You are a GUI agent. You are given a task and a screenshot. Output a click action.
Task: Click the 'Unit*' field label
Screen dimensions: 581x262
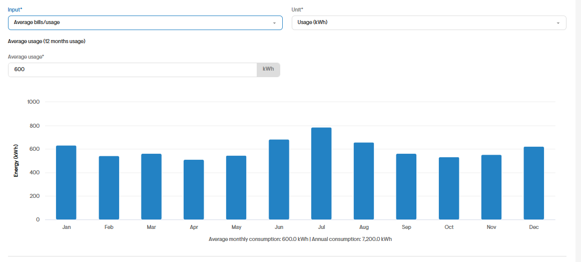click(x=298, y=9)
